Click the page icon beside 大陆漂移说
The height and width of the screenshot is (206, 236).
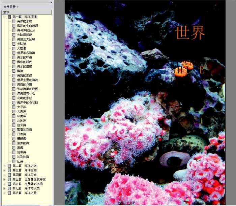coord(14,35)
